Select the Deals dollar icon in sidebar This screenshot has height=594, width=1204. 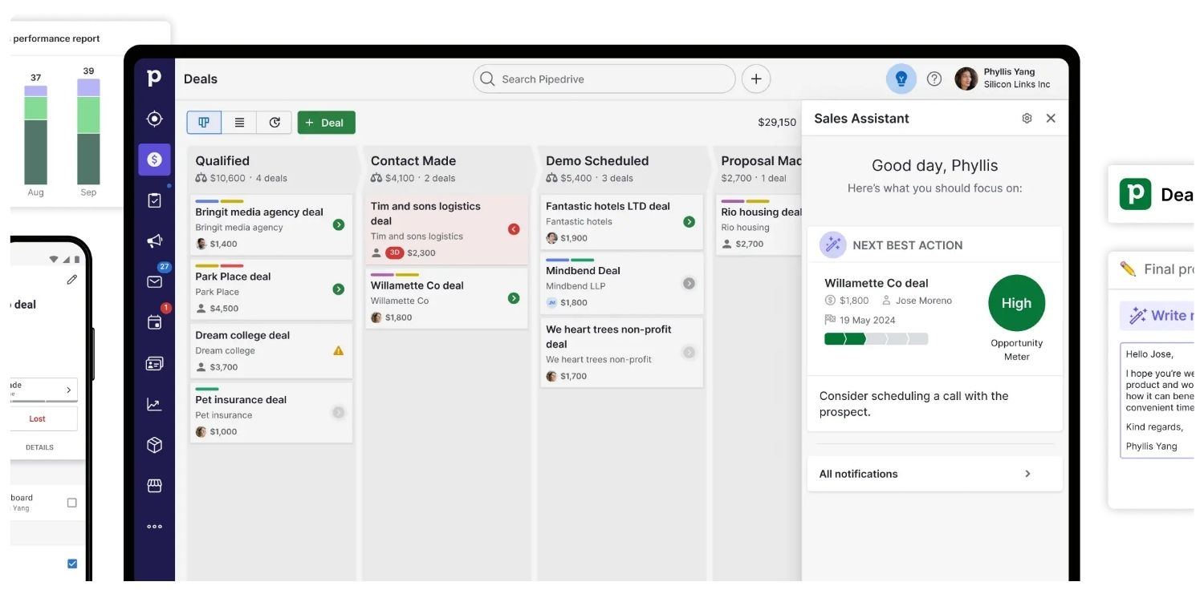(x=154, y=160)
